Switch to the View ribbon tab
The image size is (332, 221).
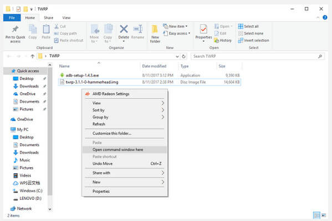point(67,18)
